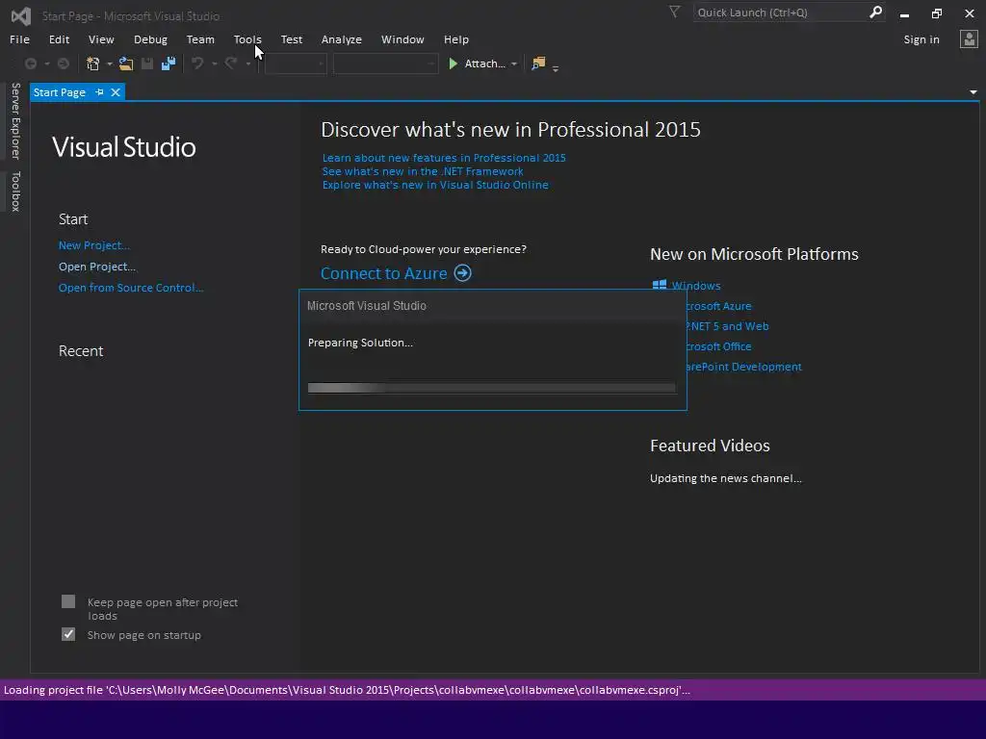Click the Connect to Azure arrow icon
Viewport: 986px width, 739px height.
coord(463,273)
